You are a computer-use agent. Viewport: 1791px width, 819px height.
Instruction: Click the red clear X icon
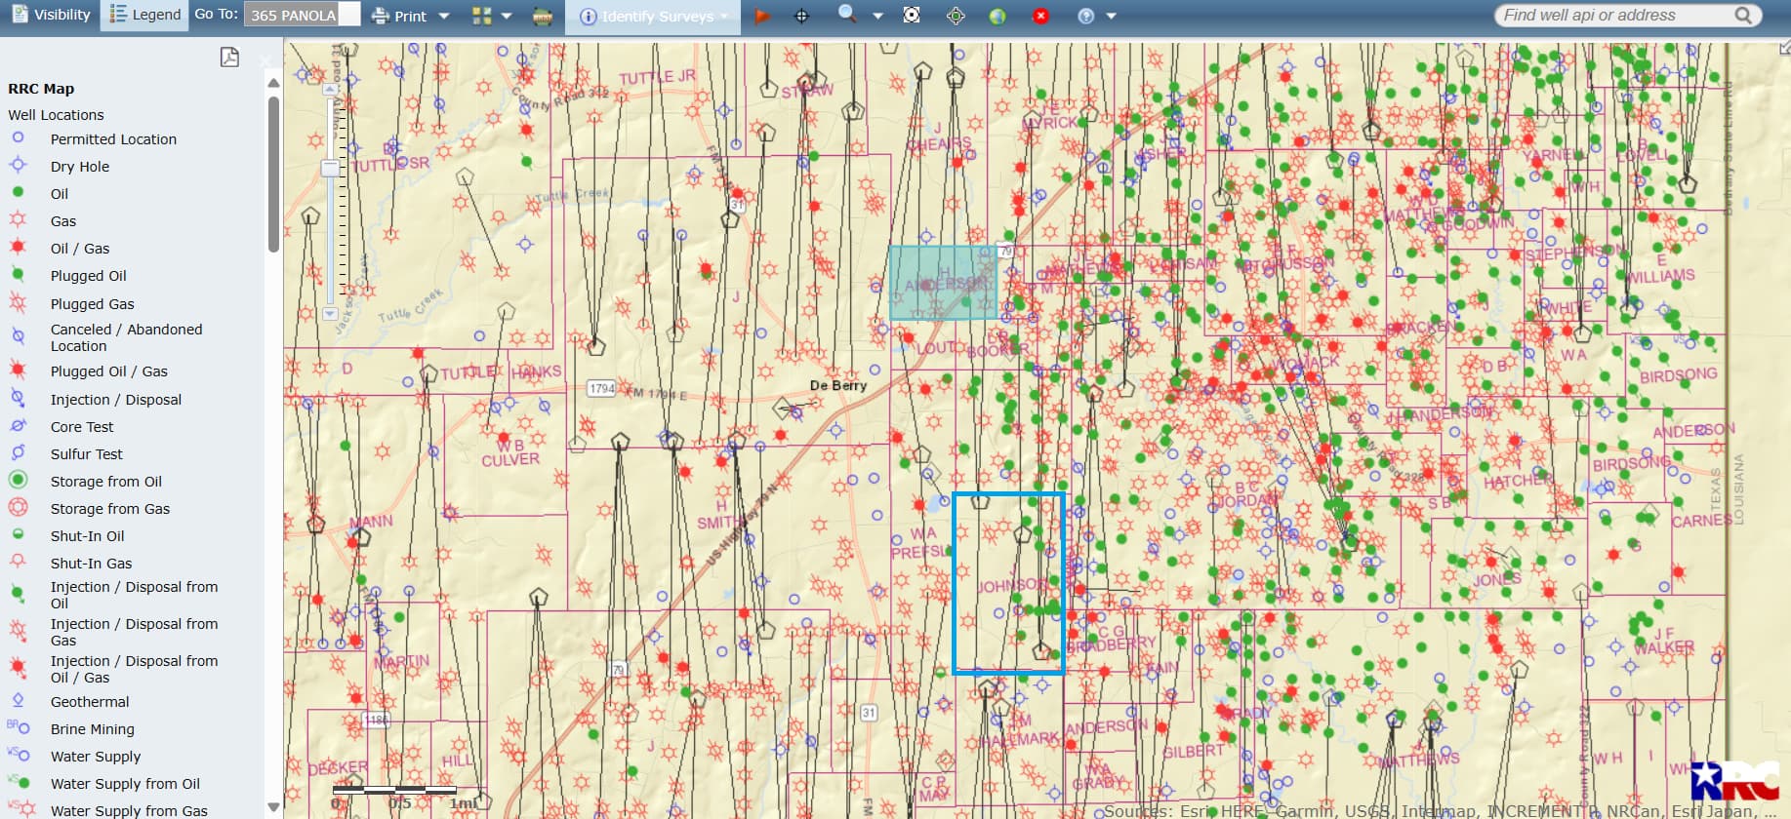[x=1040, y=17]
